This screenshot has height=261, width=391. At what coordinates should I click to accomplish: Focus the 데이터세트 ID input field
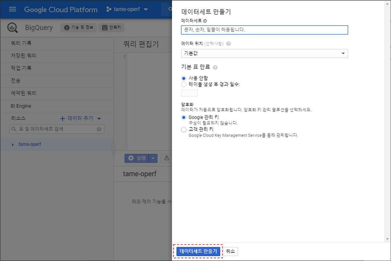click(265, 30)
